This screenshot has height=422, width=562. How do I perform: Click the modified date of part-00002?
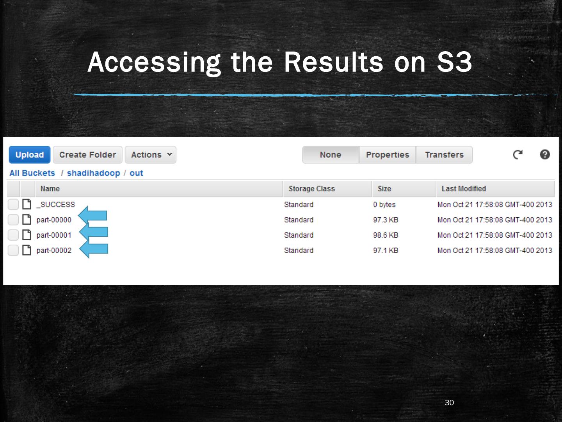(495, 250)
